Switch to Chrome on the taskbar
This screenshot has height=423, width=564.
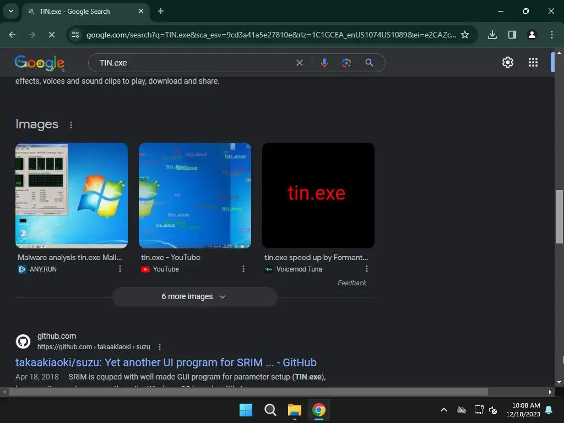(319, 410)
